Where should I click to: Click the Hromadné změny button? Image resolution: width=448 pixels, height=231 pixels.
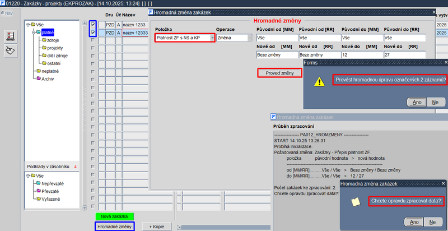click(x=114, y=227)
